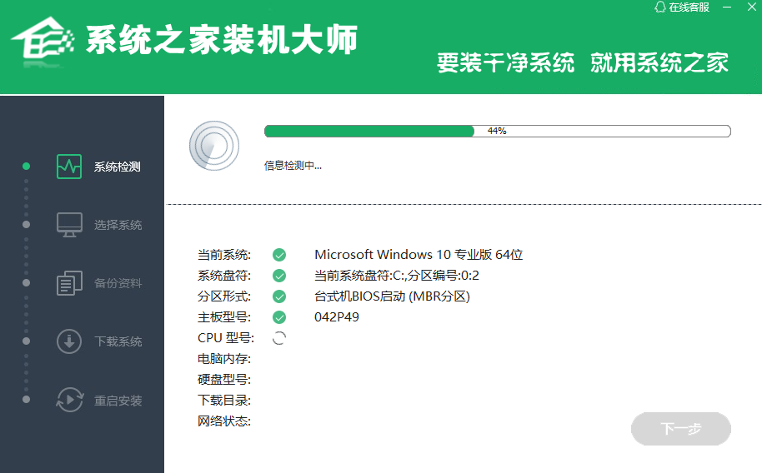Click the 44% detection progress bar
This screenshot has height=473, width=762.
[497, 131]
